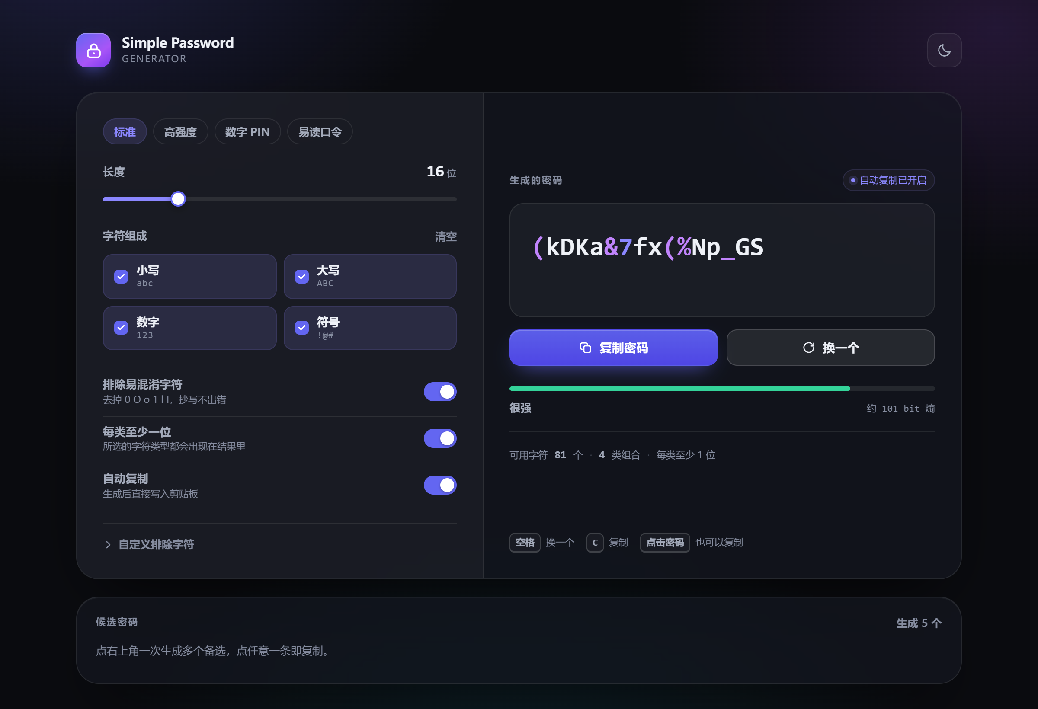Click 换一个 to regenerate the password
The height and width of the screenshot is (709, 1038).
coord(830,347)
